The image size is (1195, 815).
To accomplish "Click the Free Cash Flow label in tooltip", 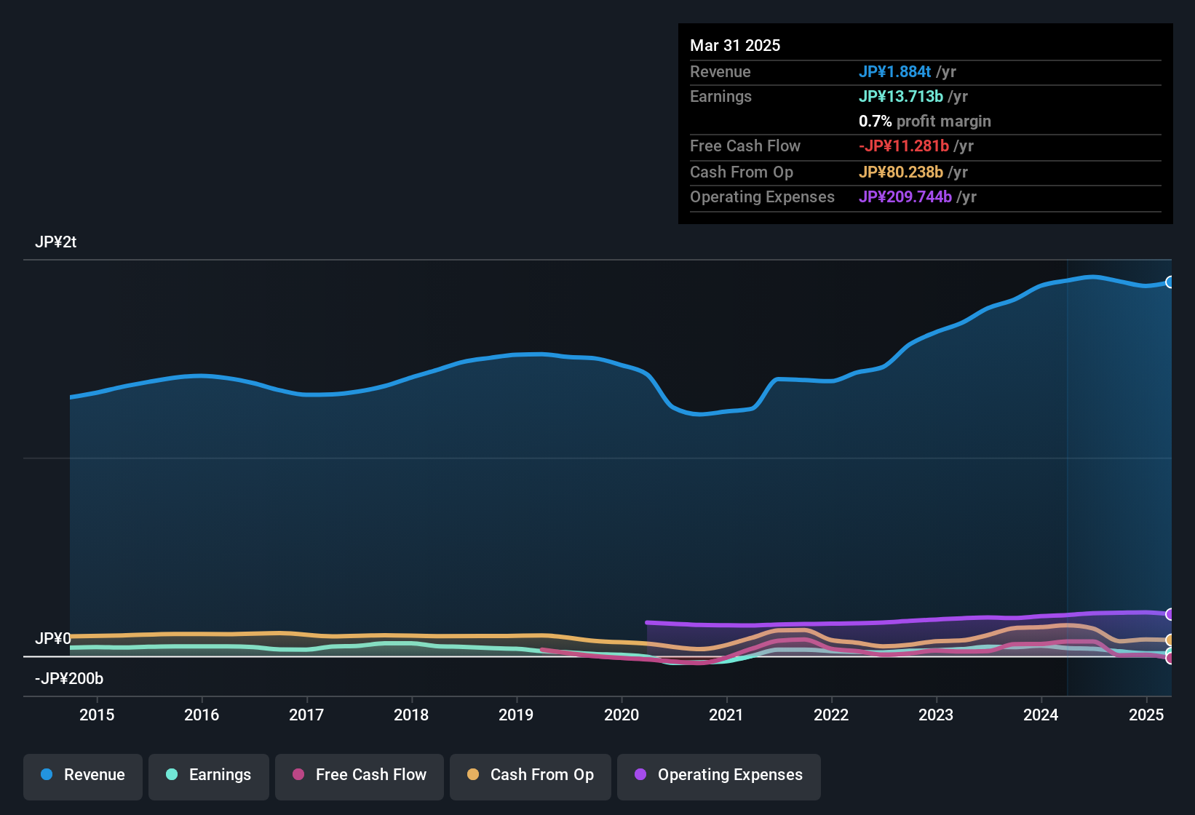I will coord(745,146).
